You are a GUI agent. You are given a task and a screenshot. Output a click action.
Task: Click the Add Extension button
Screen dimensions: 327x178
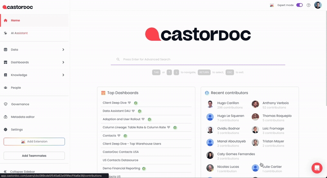click(x=34, y=141)
